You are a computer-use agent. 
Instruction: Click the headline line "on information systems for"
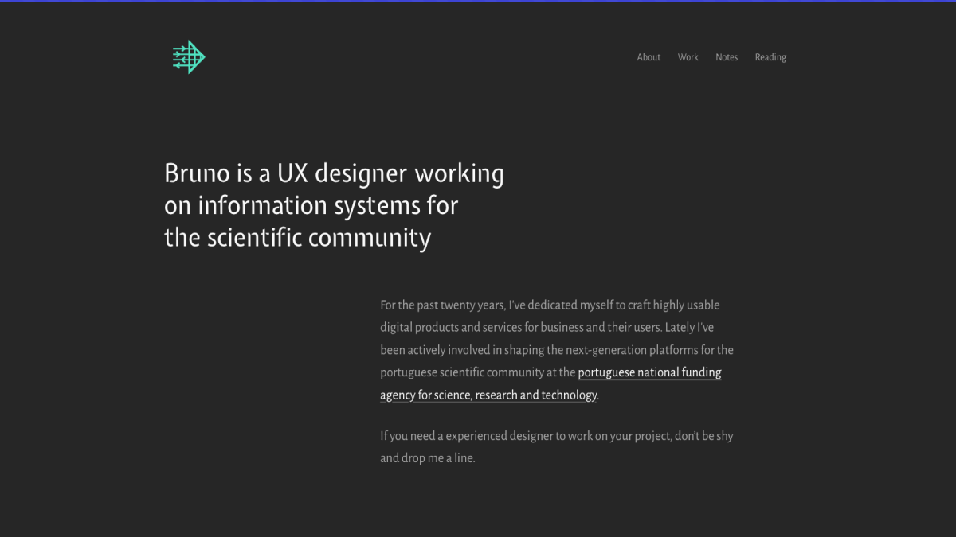(311, 205)
